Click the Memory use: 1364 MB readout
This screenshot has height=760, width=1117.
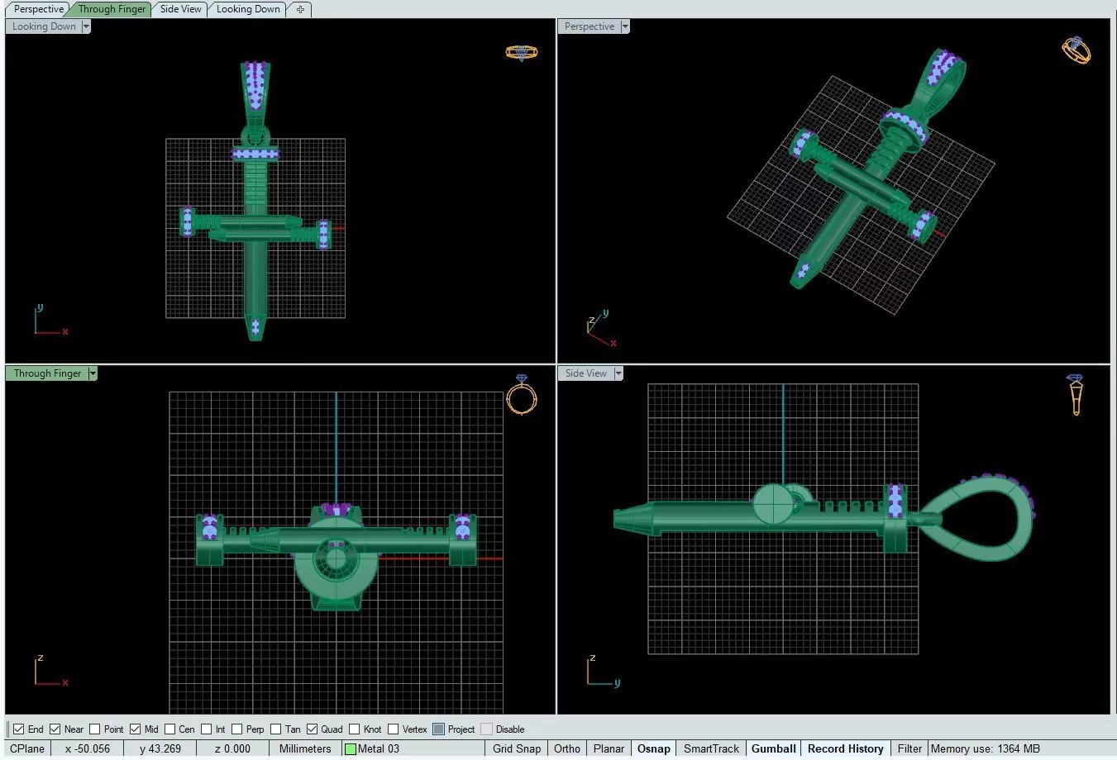(986, 748)
